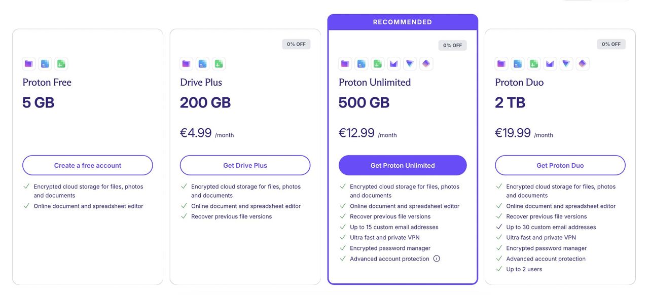Open info icon beside Advanced account protection
This screenshot has width=649, height=295.
point(437,259)
